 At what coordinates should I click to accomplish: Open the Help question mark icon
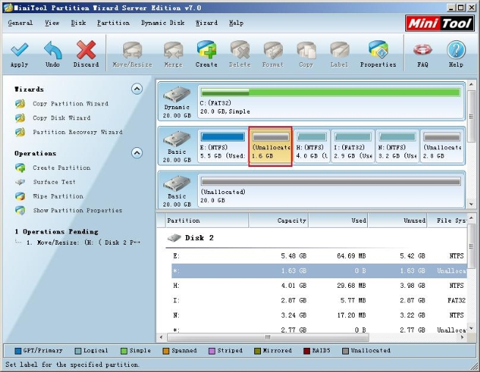[456, 50]
